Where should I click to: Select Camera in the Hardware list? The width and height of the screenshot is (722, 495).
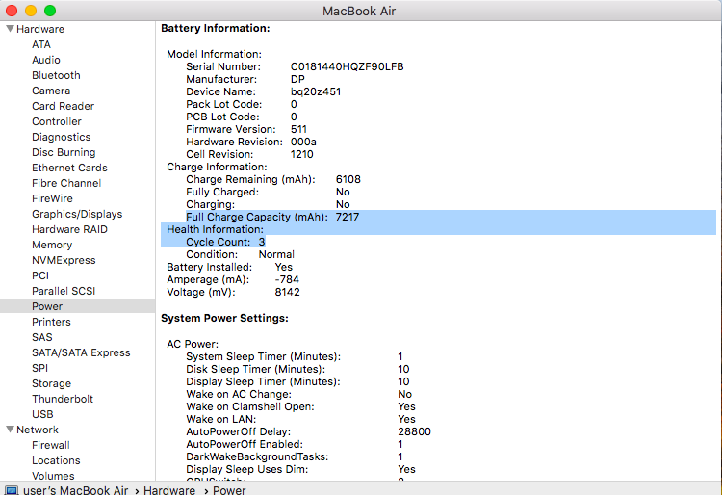click(x=51, y=91)
